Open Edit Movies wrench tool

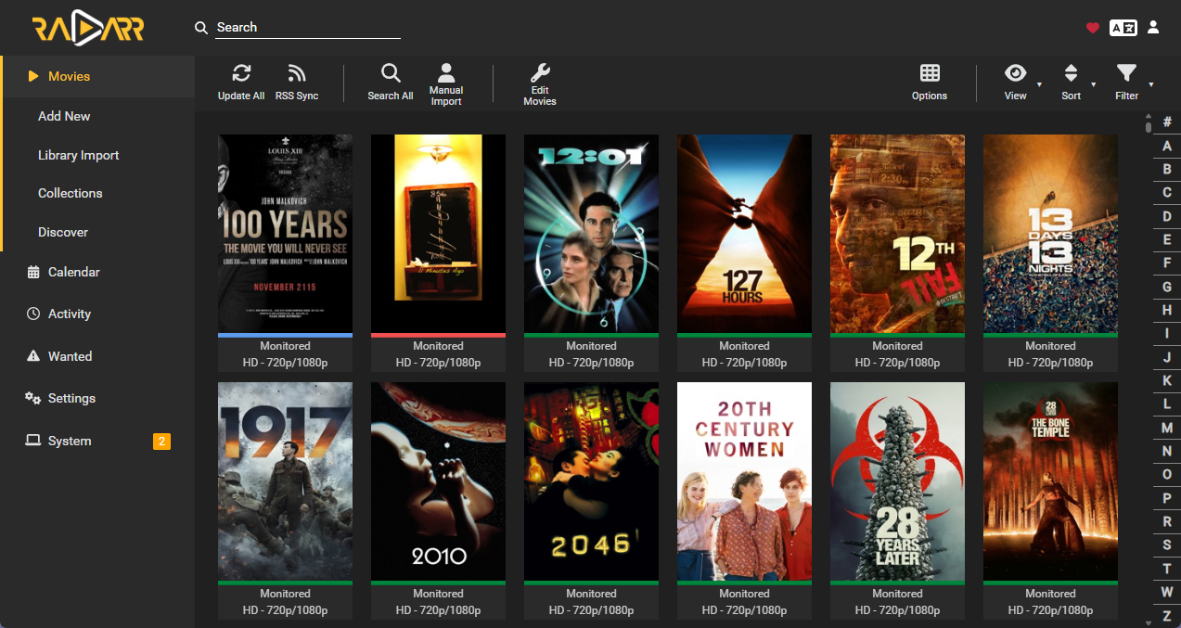pyautogui.click(x=540, y=84)
